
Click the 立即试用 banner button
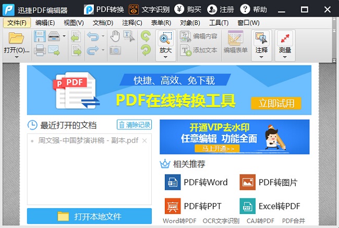[x=276, y=103]
